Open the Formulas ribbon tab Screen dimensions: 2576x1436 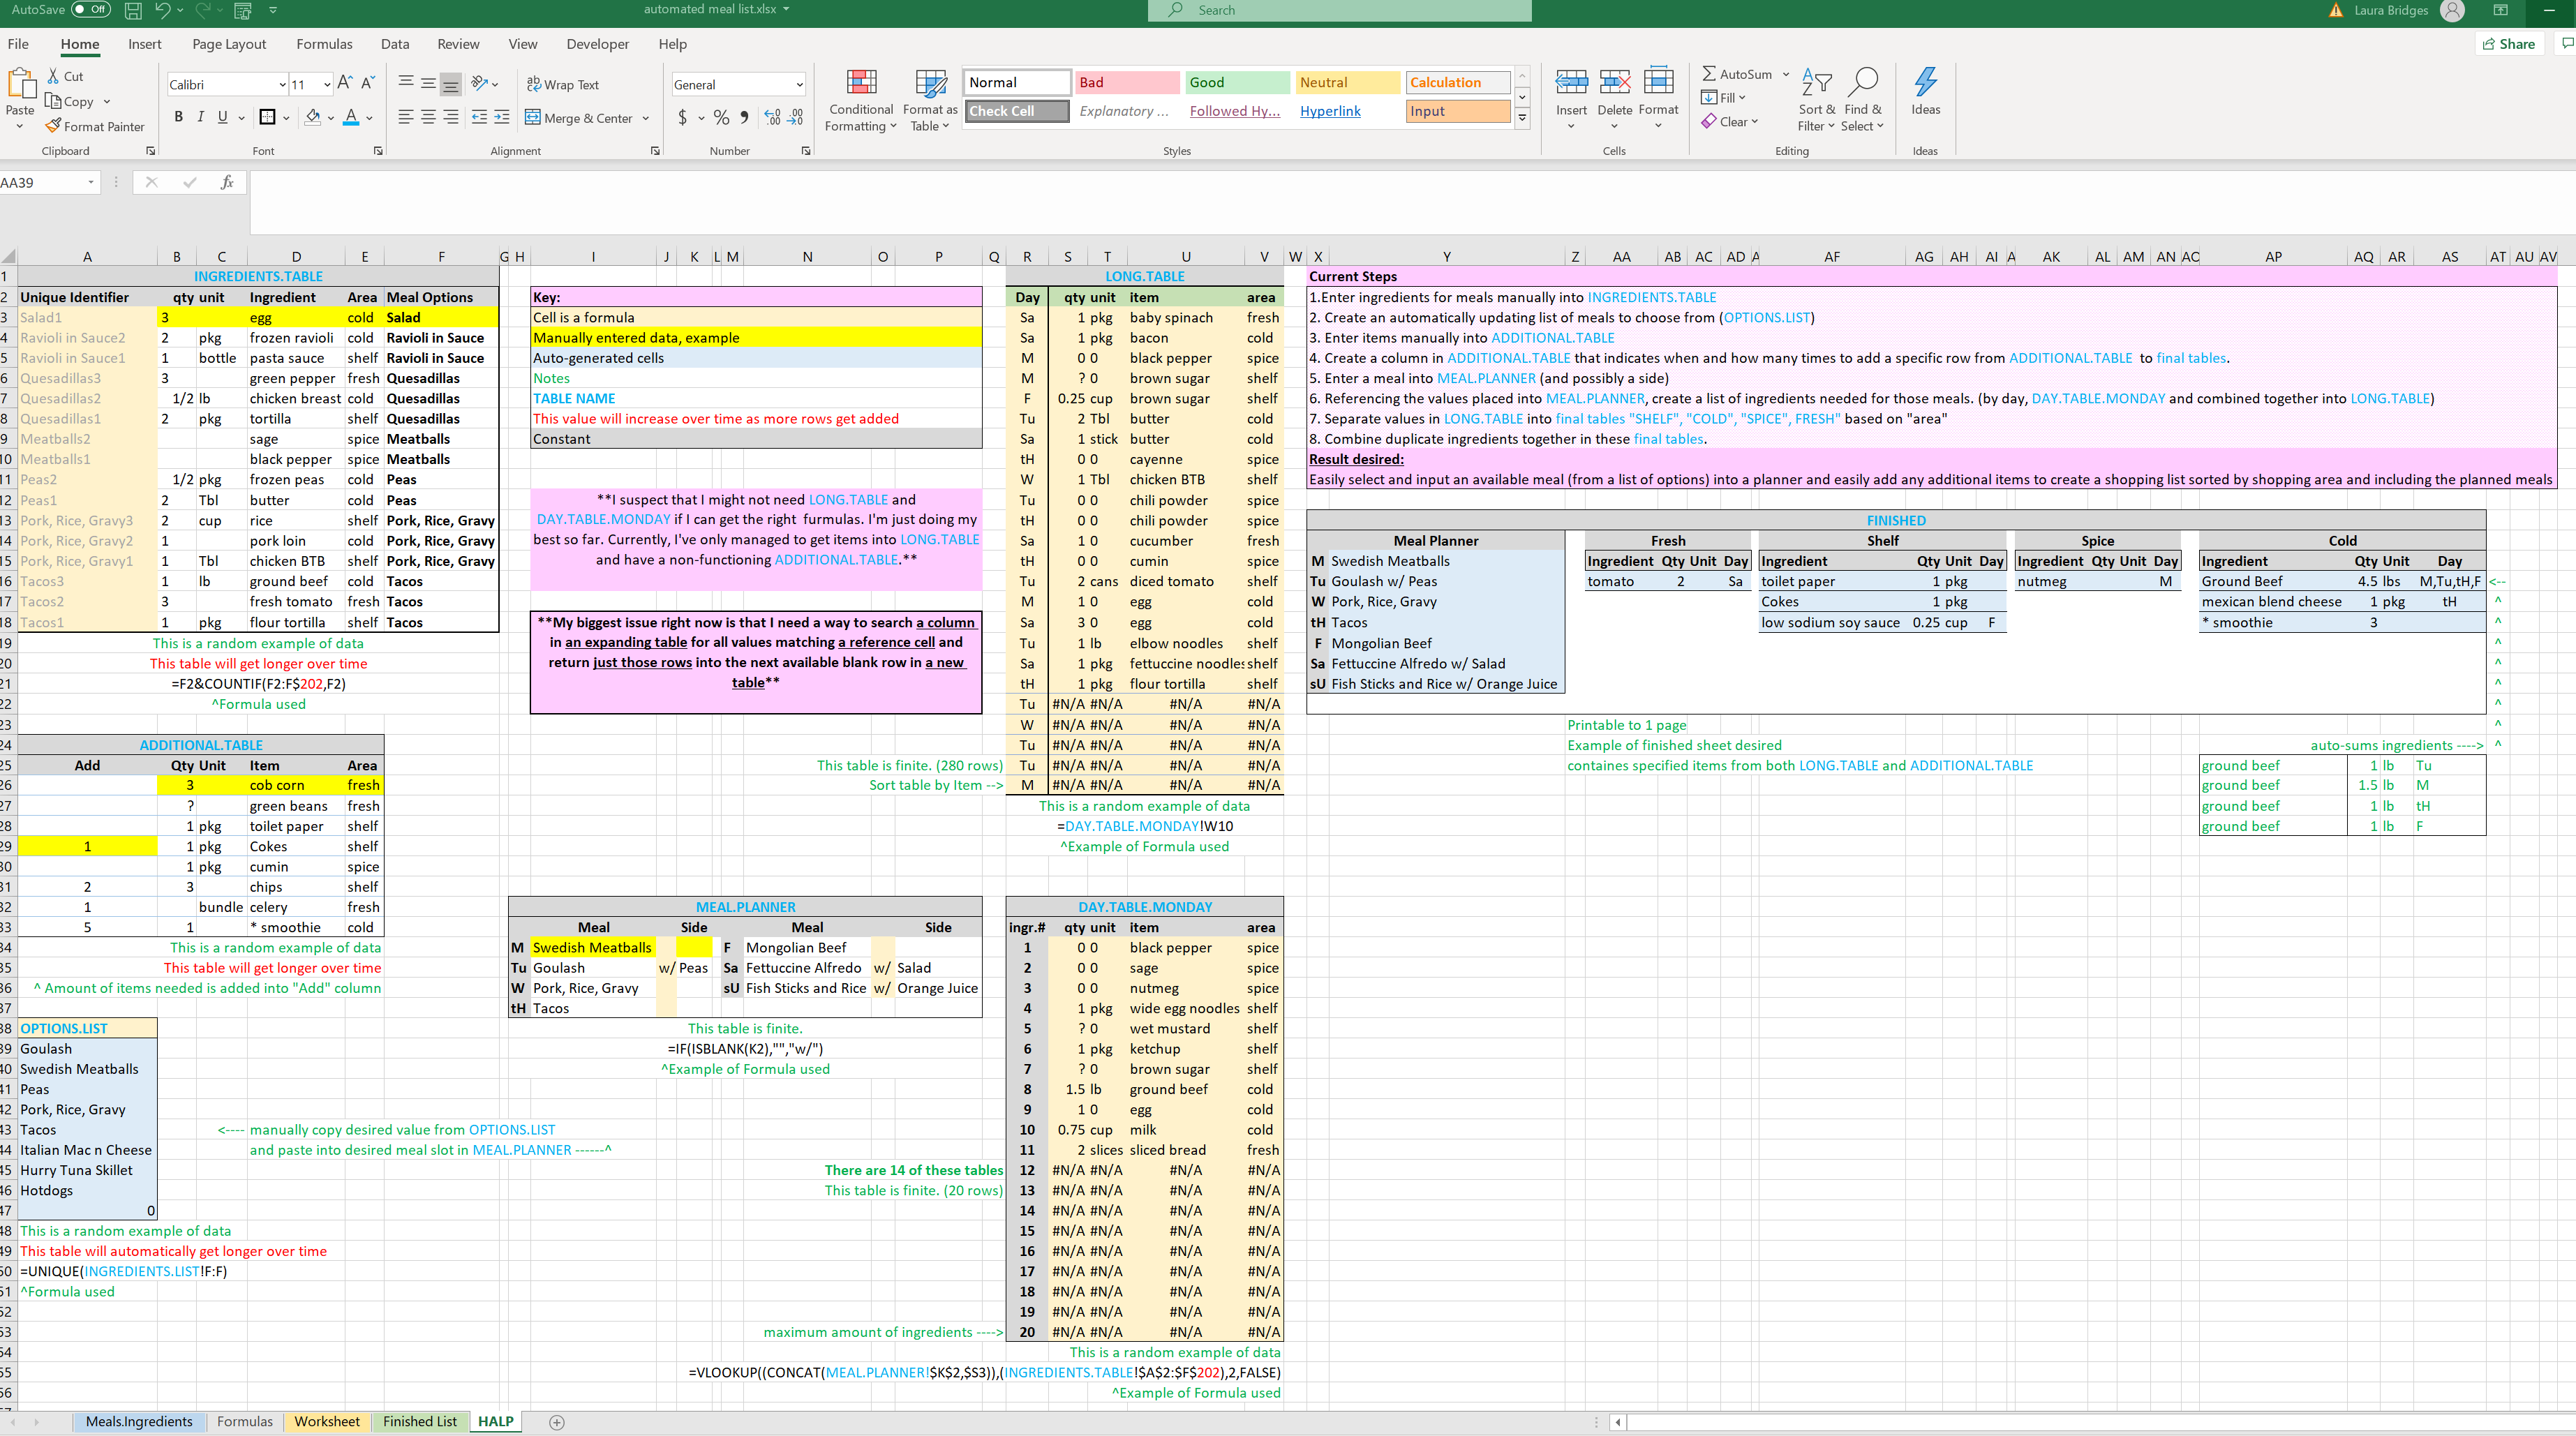324,44
